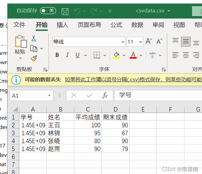The image size is (202, 174).
Task: Open the underline style dropdown arrow
Action: (85, 55)
